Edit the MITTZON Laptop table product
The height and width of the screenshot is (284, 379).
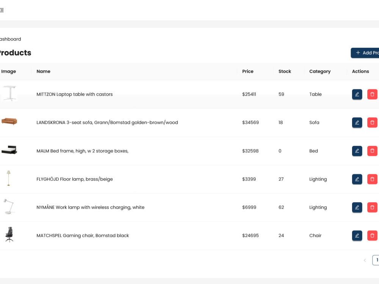coord(357,94)
